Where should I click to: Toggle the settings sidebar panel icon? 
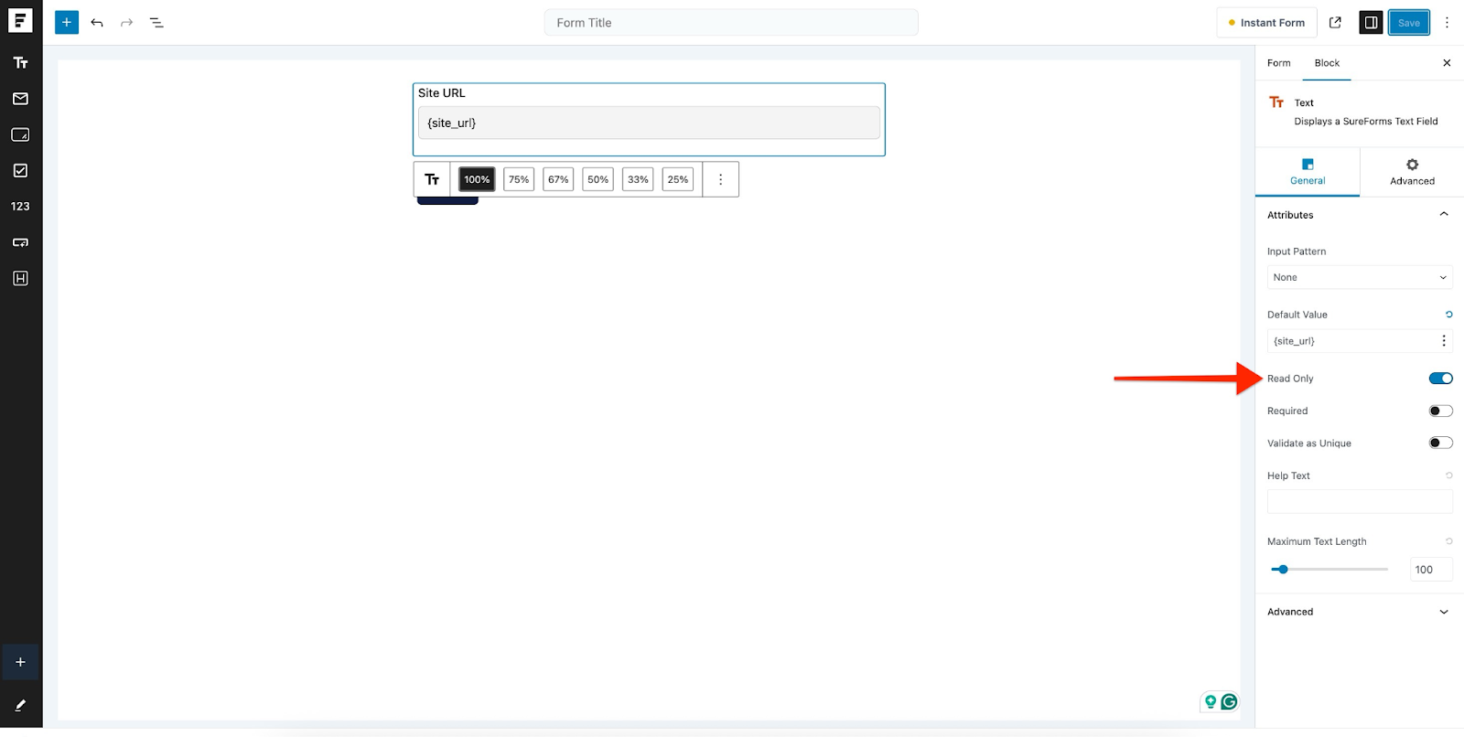click(1371, 23)
